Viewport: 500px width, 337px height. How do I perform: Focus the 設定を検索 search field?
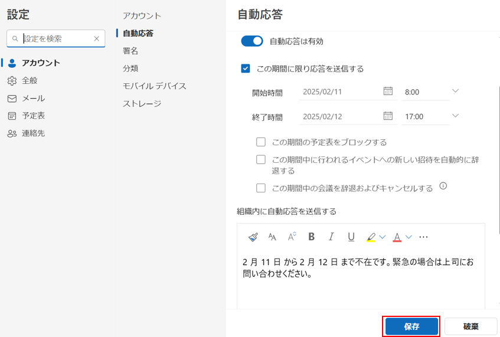57,38
